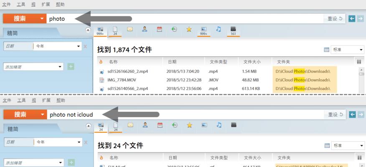The height and width of the screenshot is (167, 366).
Task: Click search field containing photo in top window
Action: tap(184, 19)
